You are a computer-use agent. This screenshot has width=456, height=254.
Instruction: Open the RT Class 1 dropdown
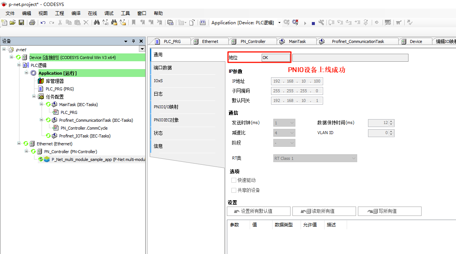(x=353, y=158)
